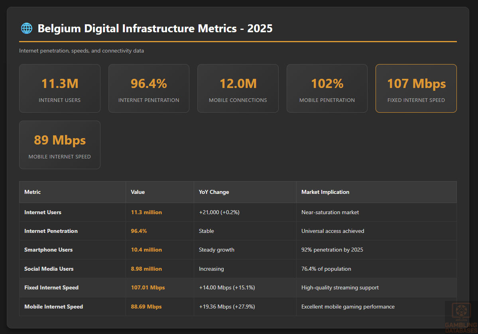Image resolution: width=478 pixels, height=334 pixels.
Task: Click the Gambling Databases watermark logo
Action: coord(461,317)
